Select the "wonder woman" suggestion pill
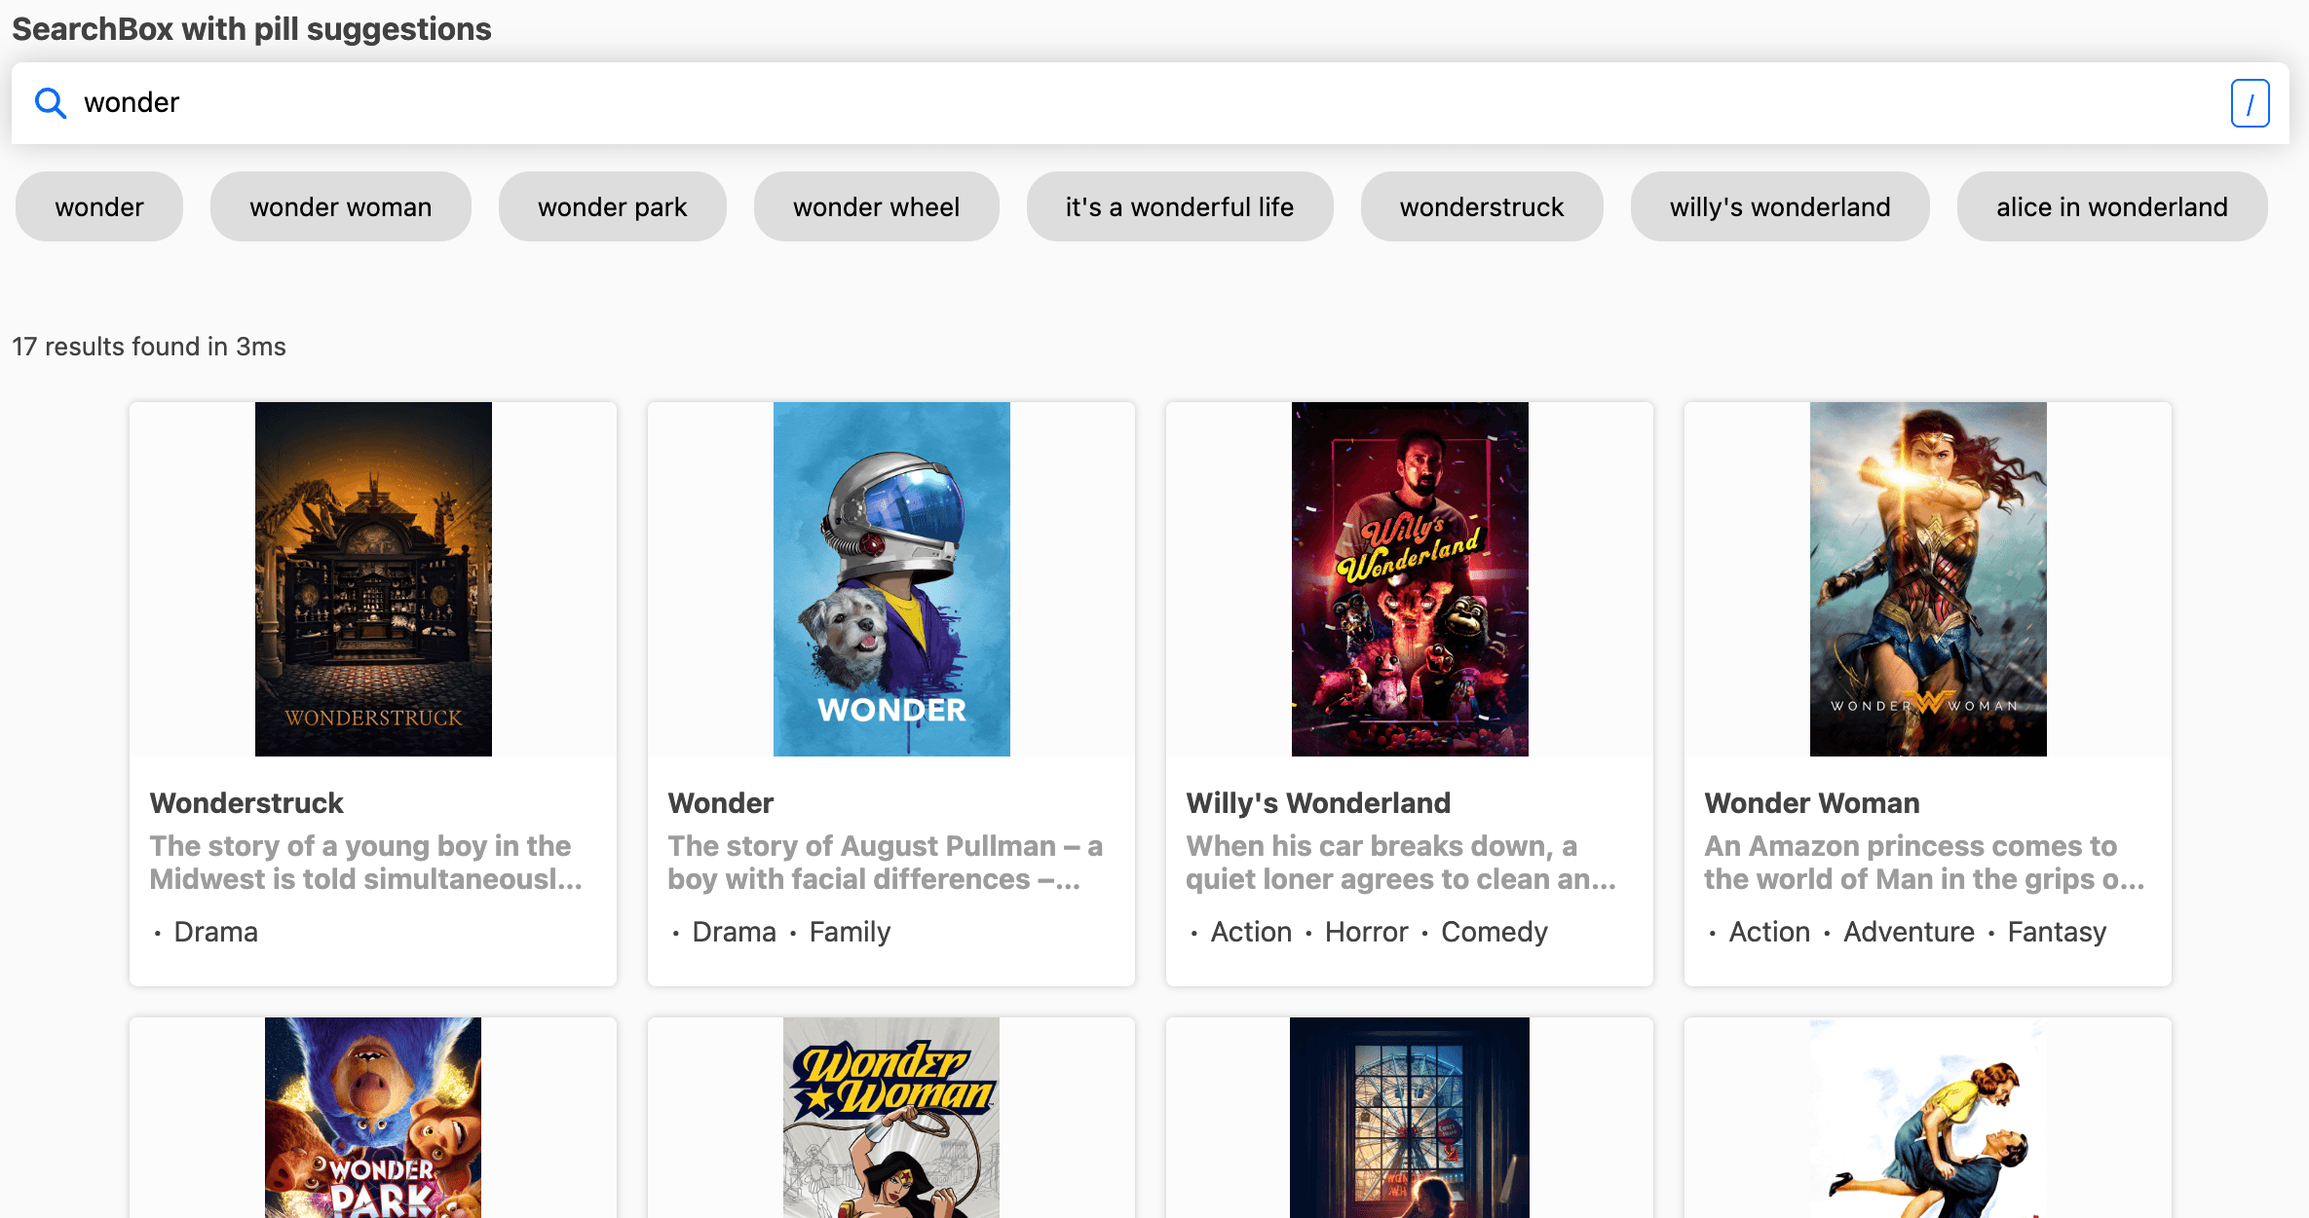 tap(340, 206)
